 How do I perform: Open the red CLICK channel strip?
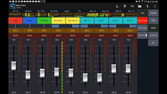coord(15,21)
